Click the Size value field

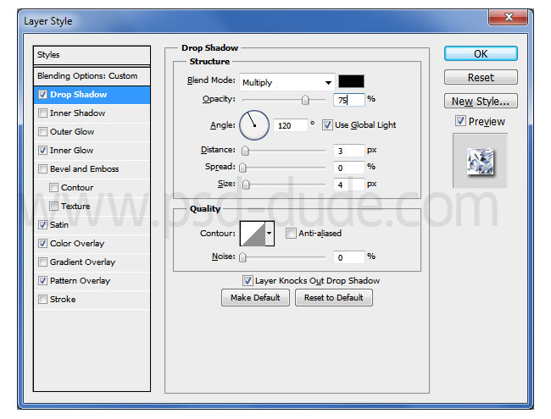point(349,185)
